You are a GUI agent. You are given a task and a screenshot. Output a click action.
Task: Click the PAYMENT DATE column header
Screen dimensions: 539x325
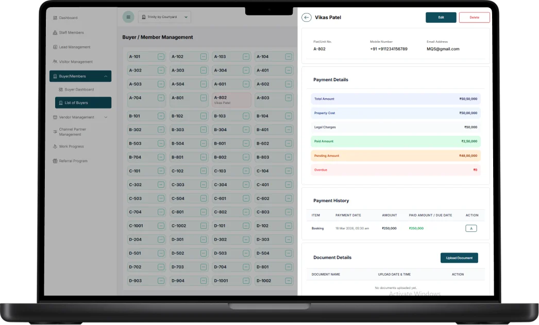[x=348, y=215]
